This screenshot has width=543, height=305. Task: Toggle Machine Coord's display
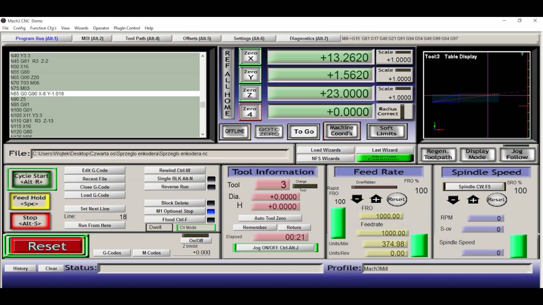341,130
